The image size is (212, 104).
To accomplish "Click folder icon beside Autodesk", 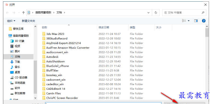I will click(44, 57).
